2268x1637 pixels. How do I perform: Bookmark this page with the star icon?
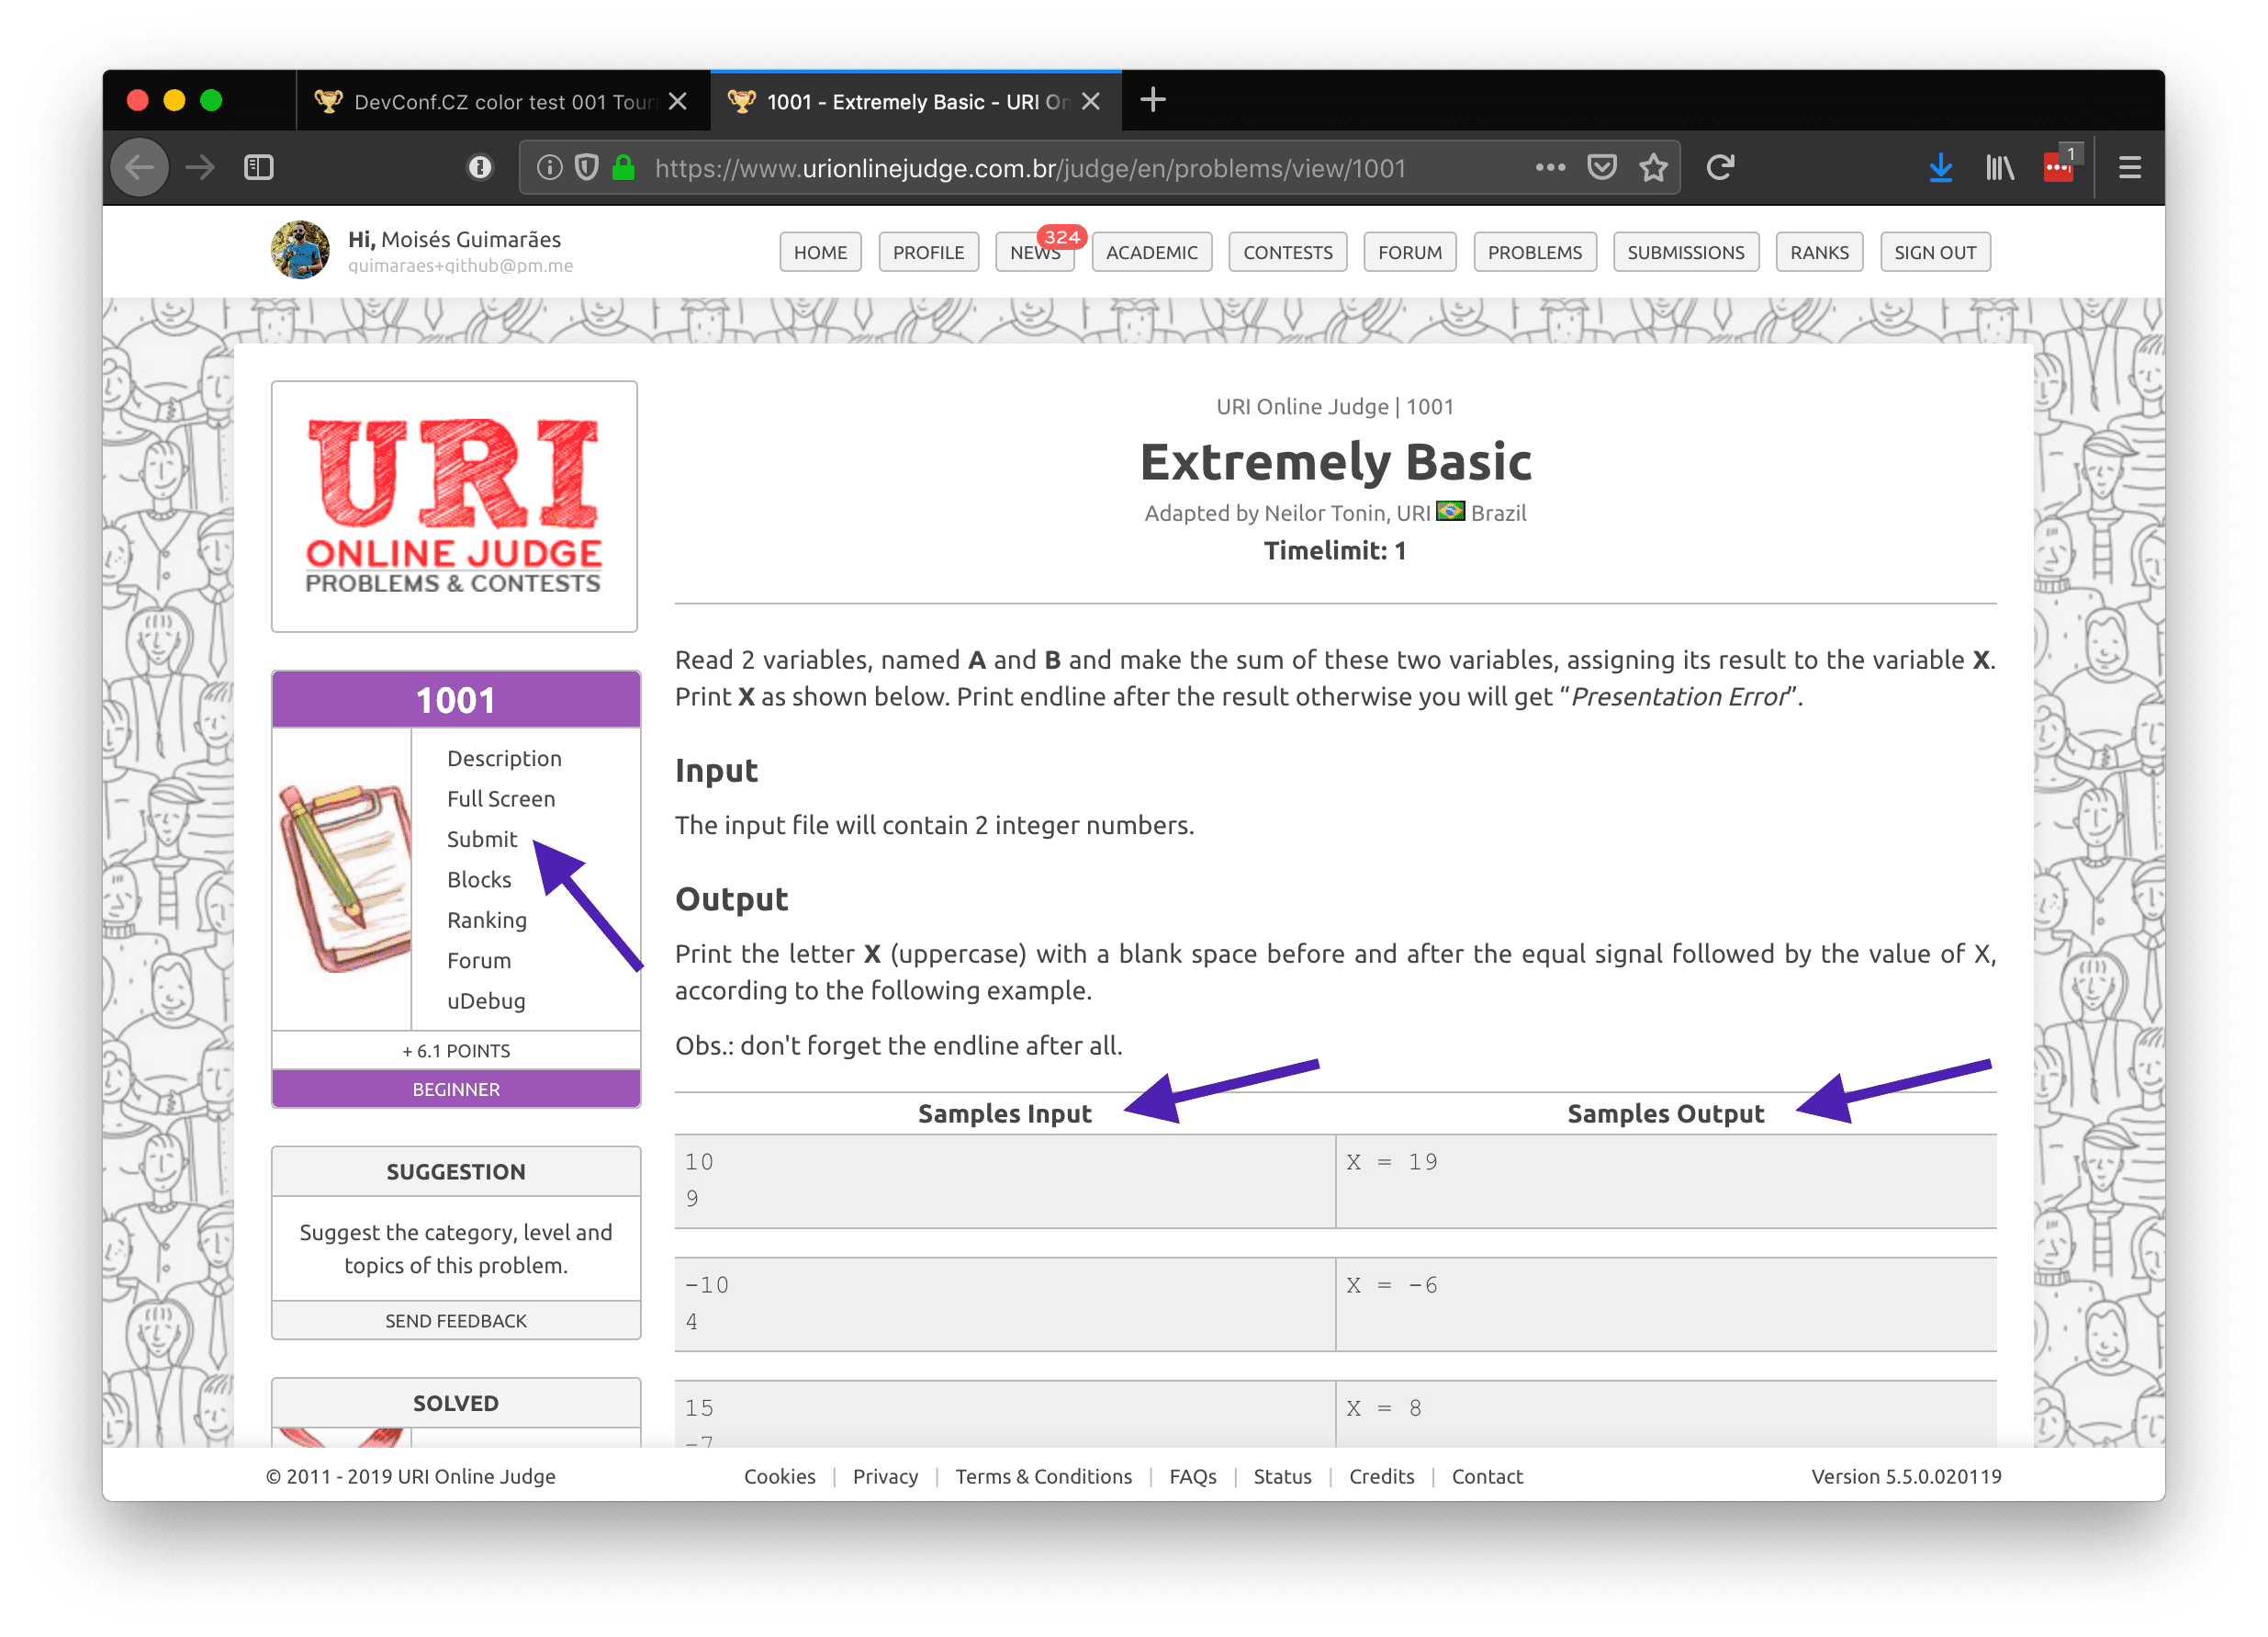click(1654, 167)
